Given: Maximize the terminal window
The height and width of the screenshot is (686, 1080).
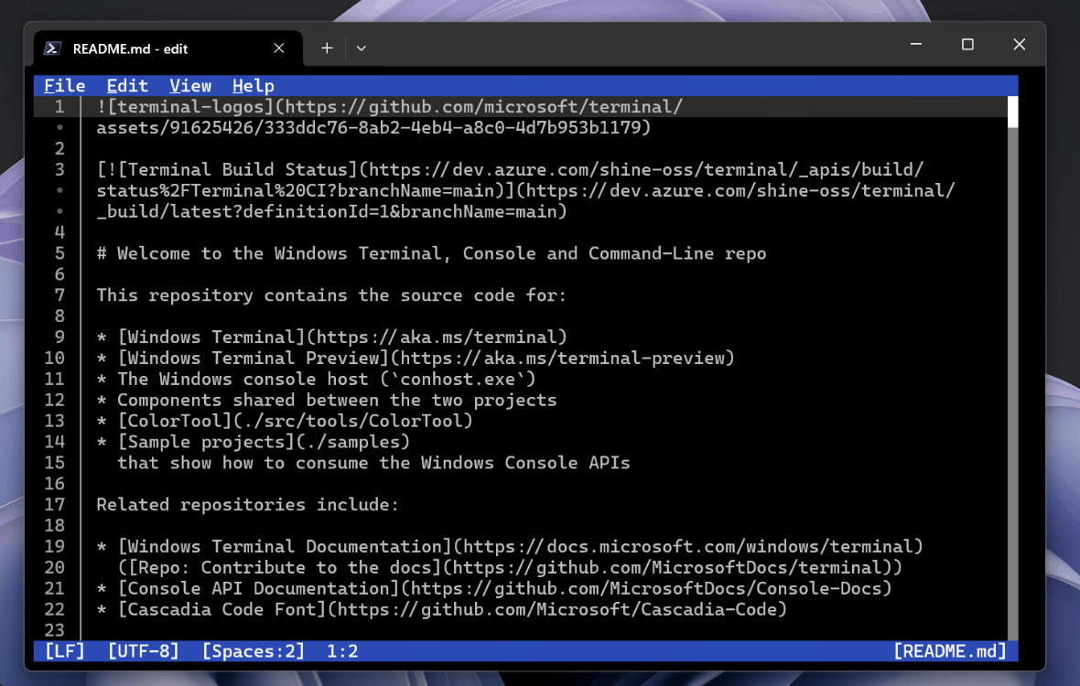Looking at the screenshot, I should click(x=967, y=44).
